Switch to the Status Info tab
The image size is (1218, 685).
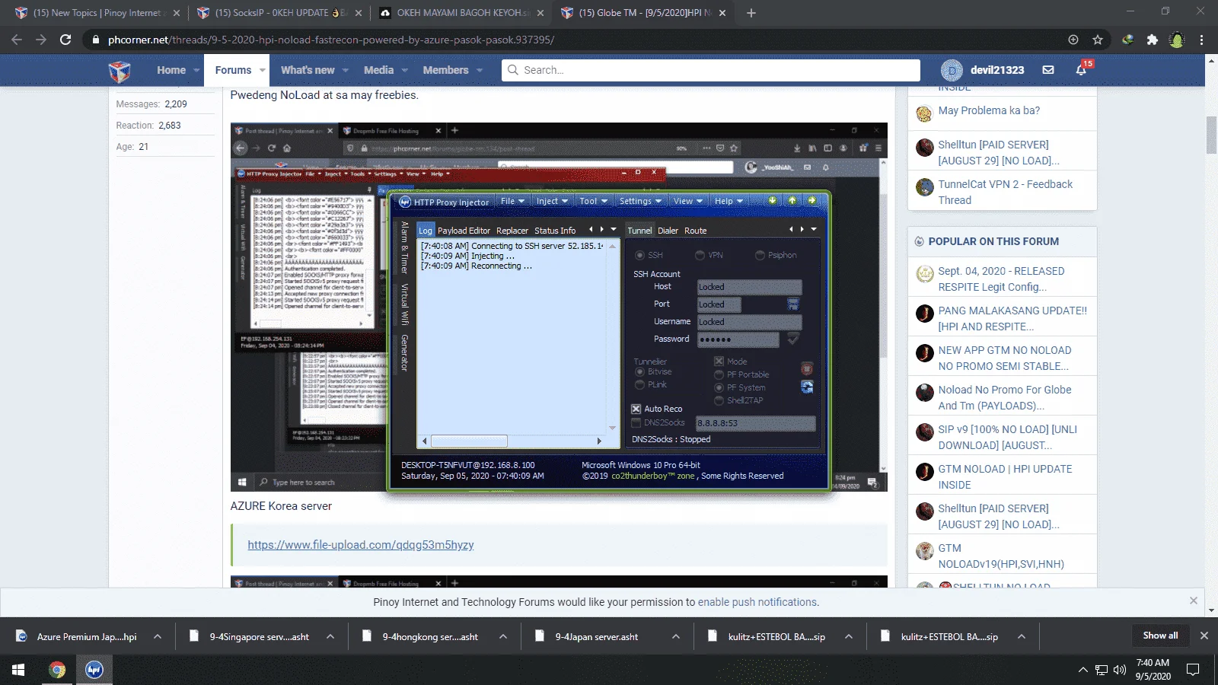pos(555,231)
